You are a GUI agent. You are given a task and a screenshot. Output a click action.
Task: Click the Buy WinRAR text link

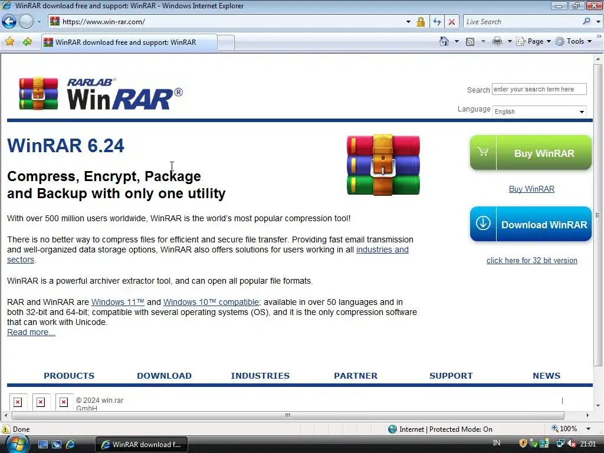pos(531,189)
